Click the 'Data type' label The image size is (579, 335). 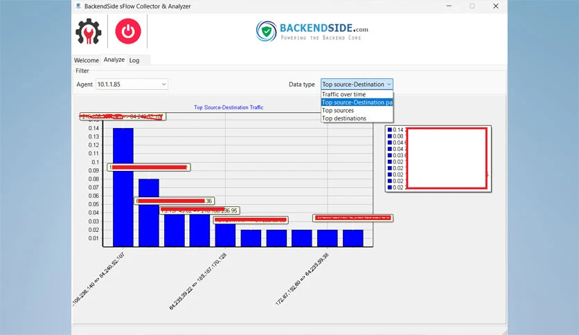302,84
